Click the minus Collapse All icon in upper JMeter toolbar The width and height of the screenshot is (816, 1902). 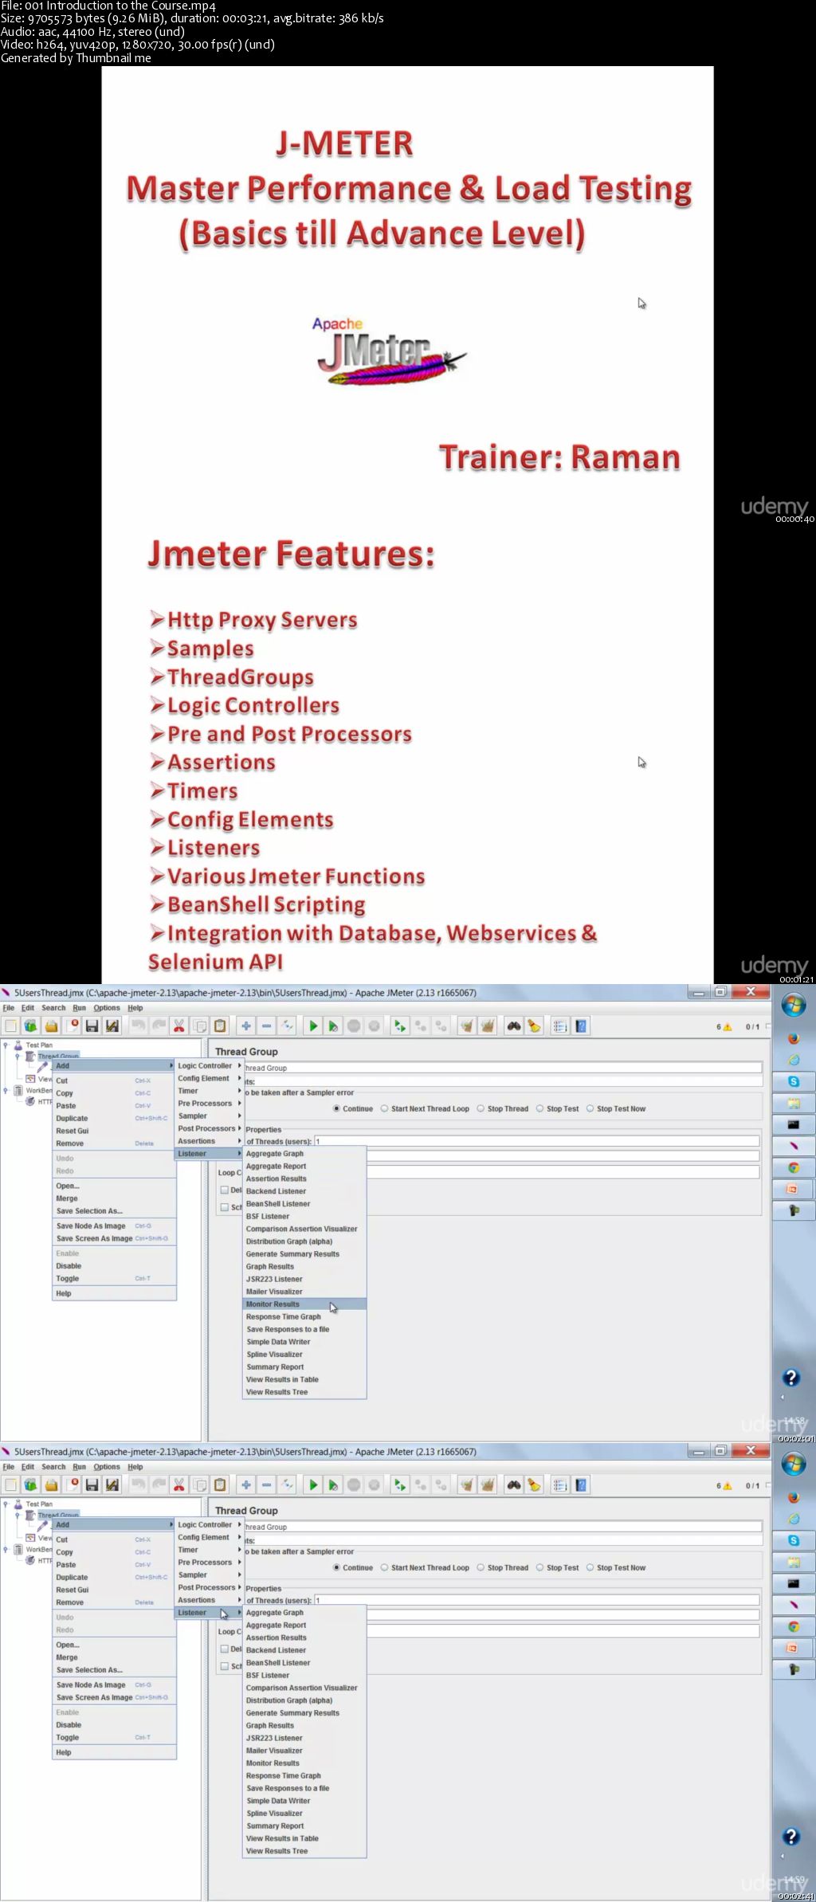point(267,1026)
